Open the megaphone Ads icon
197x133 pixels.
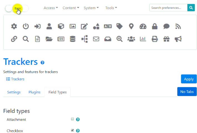178,39
